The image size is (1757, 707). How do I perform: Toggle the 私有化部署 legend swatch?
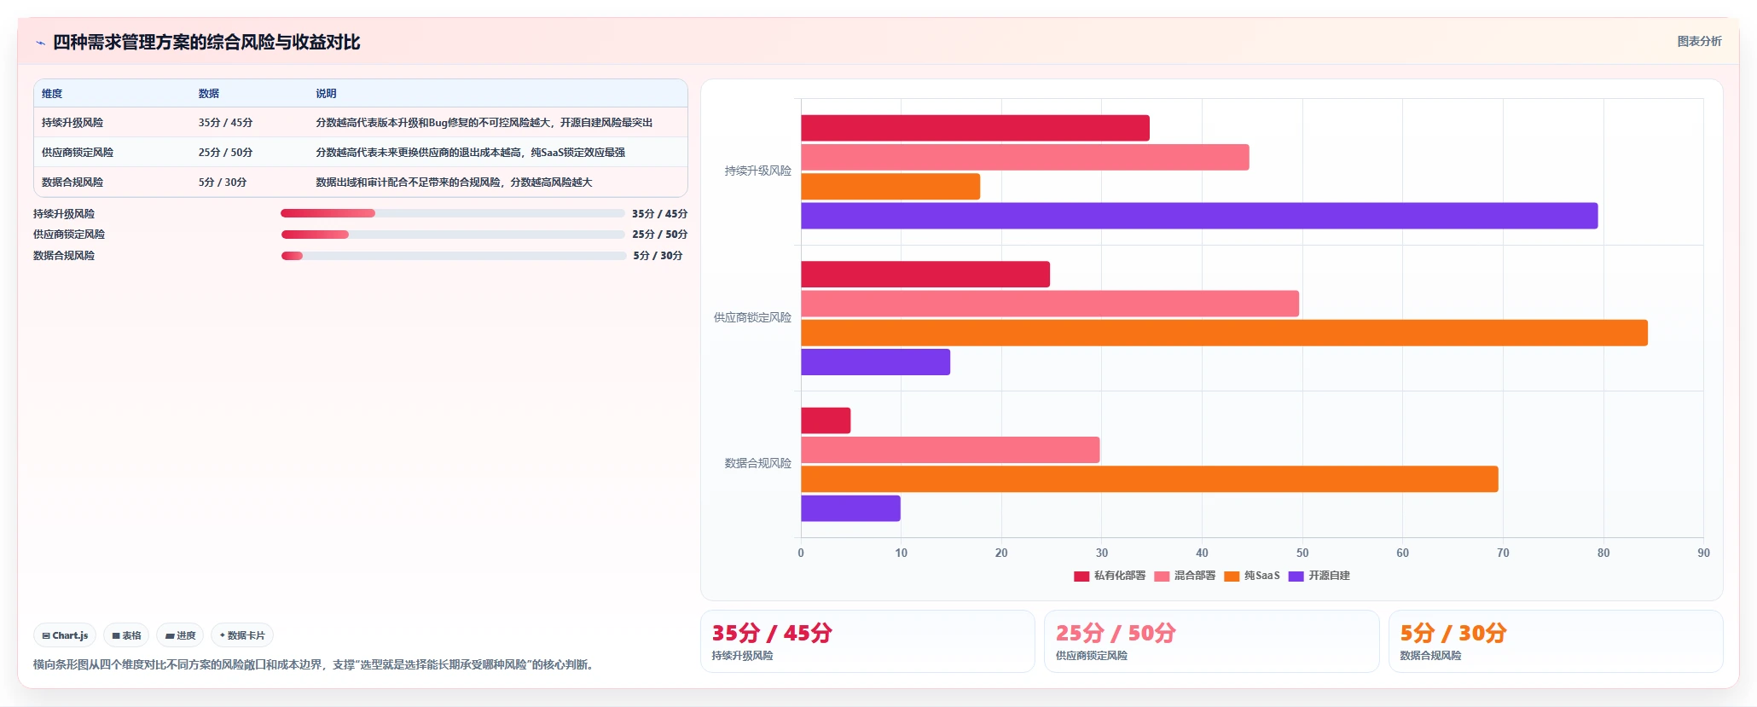pos(1081,577)
